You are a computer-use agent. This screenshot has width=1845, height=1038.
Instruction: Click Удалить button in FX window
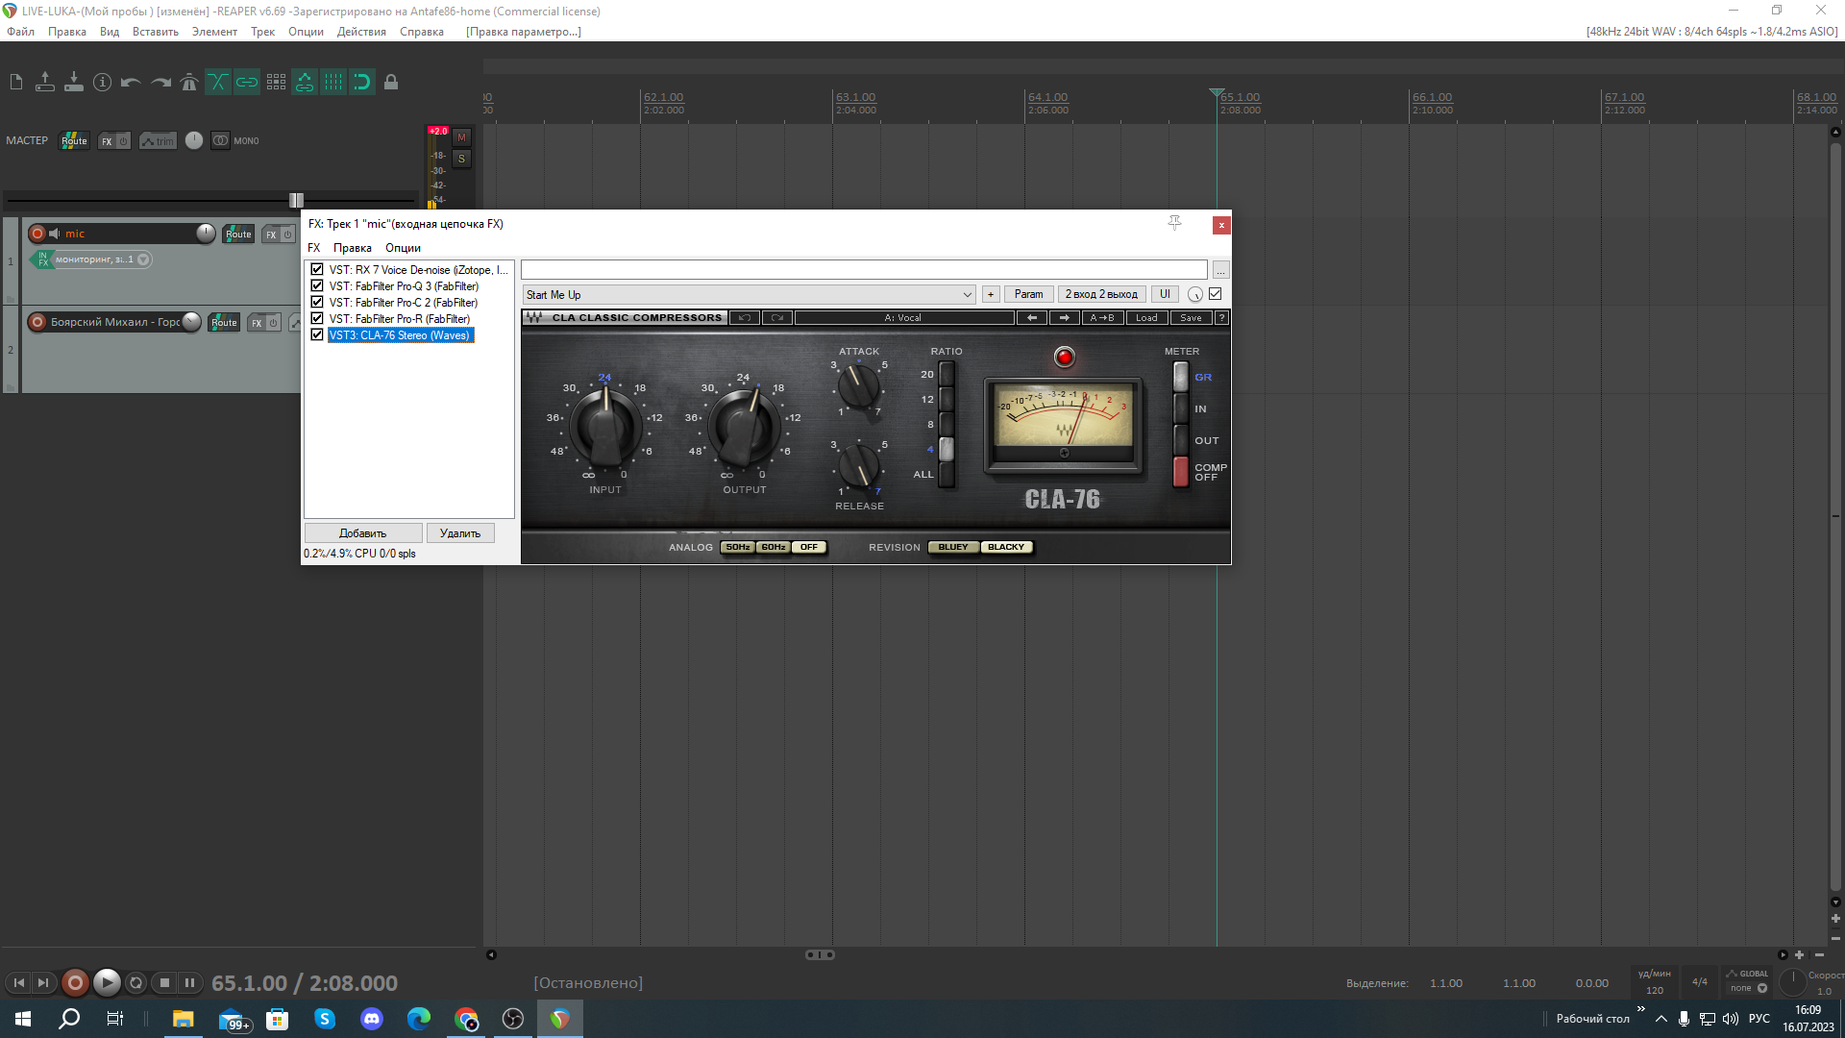pos(460,533)
